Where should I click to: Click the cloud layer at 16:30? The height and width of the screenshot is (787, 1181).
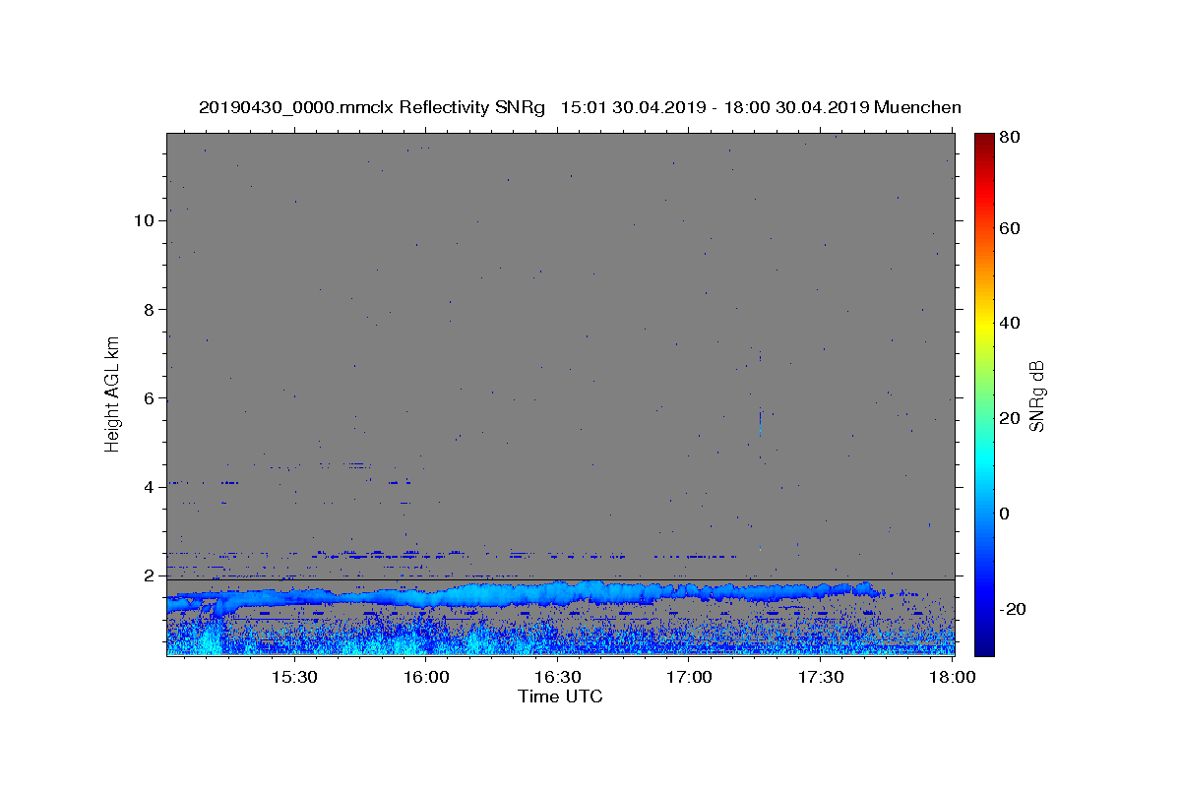(557, 593)
